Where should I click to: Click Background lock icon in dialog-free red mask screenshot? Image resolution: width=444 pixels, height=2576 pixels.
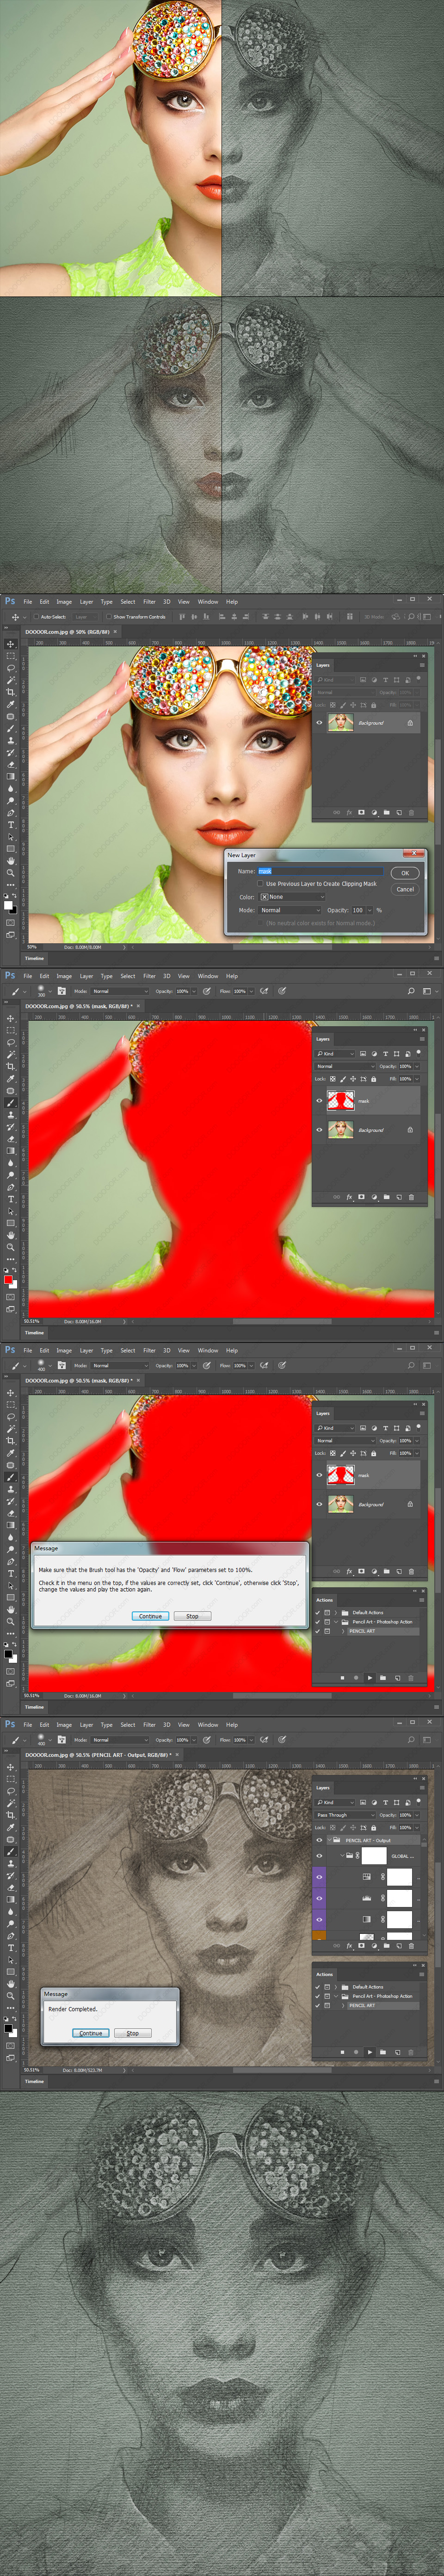(410, 1130)
